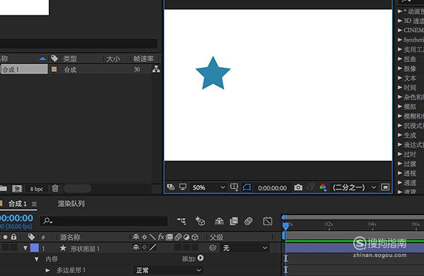Click the blue current time indicator marker

tap(285, 226)
